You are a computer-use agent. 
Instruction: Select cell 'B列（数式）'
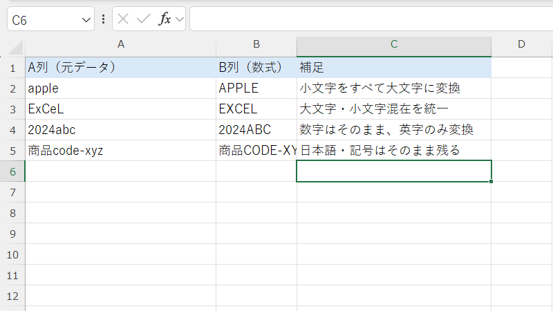coord(256,67)
